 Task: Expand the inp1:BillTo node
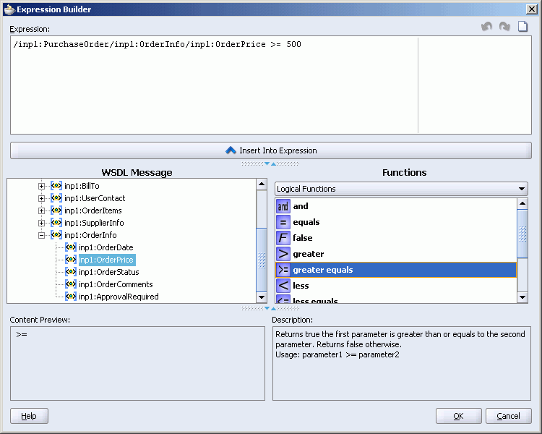tap(41, 186)
